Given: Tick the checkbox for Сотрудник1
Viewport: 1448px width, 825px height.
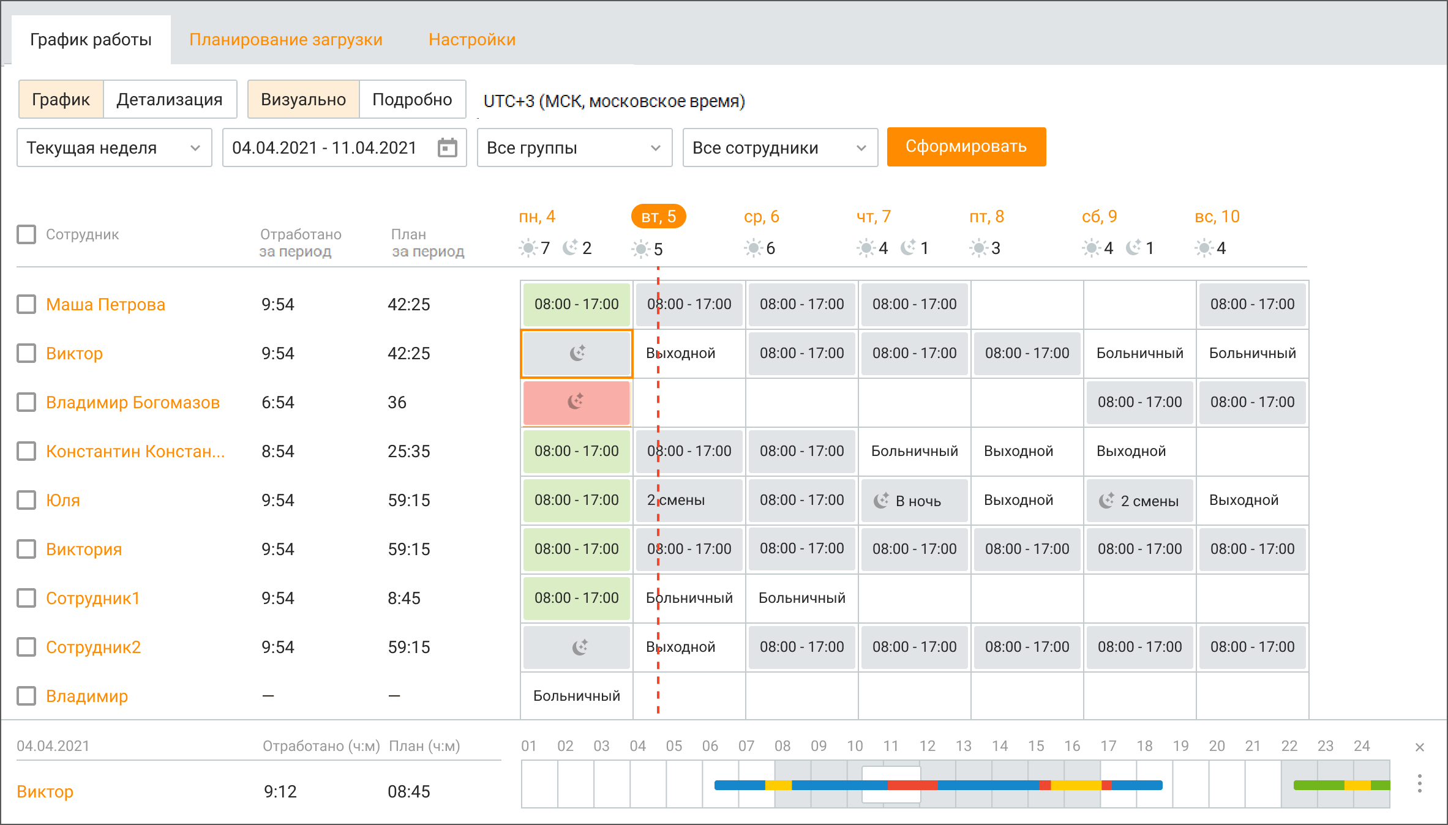Looking at the screenshot, I should 26,598.
